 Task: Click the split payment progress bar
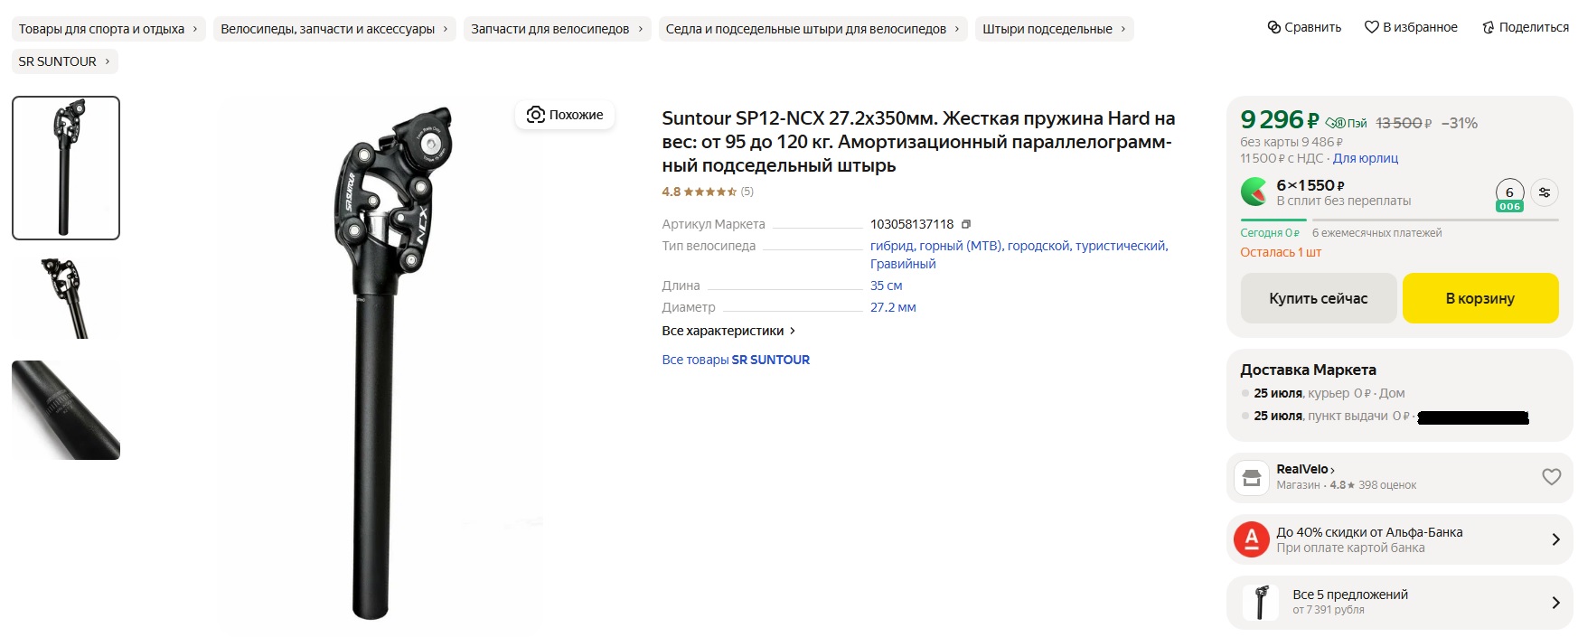point(1399,220)
